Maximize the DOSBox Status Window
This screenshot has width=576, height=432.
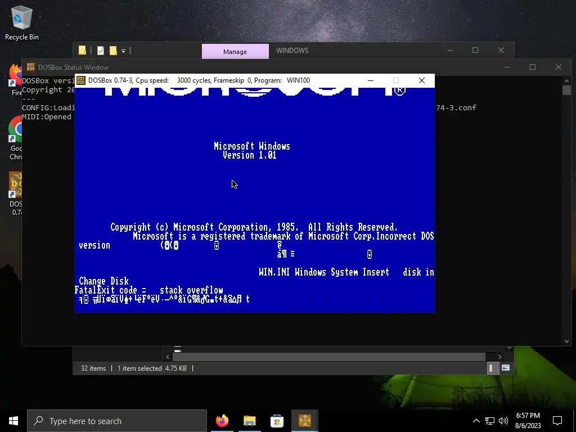click(x=533, y=67)
